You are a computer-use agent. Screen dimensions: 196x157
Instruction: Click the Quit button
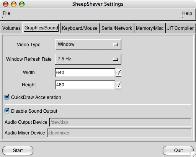[x=178, y=151]
